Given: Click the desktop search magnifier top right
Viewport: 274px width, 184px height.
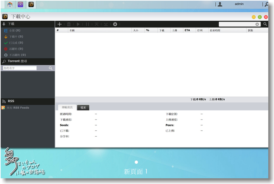Looking at the screenshot, I should pos(266,5).
